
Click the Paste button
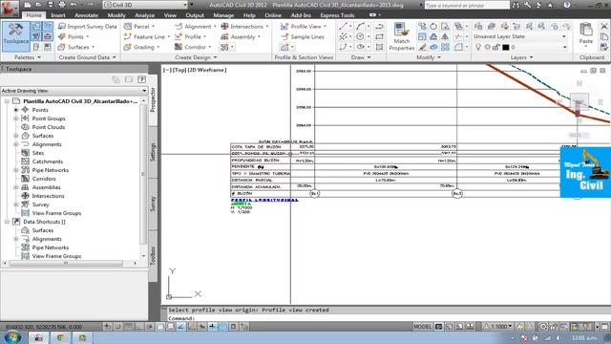coord(585,34)
